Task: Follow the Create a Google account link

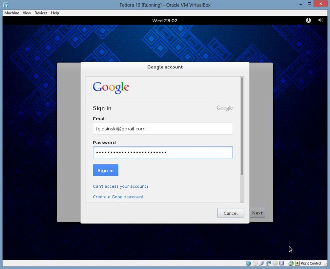Action: pos(118,197)
